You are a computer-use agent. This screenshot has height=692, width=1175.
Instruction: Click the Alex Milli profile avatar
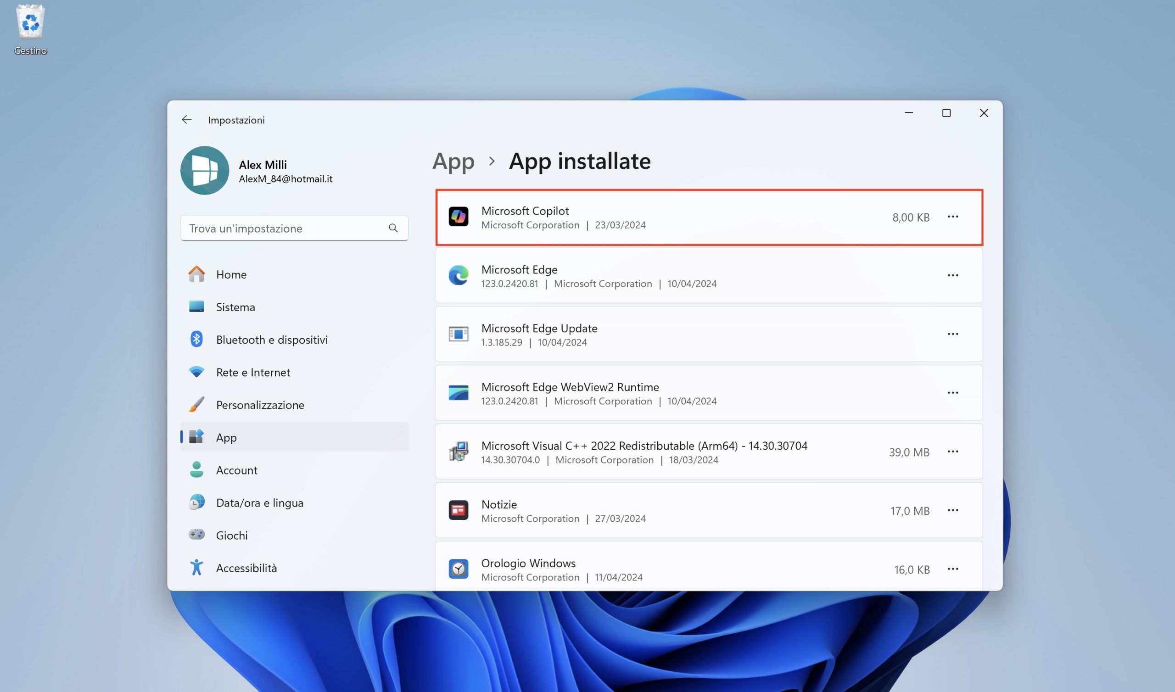coord(205,170)
